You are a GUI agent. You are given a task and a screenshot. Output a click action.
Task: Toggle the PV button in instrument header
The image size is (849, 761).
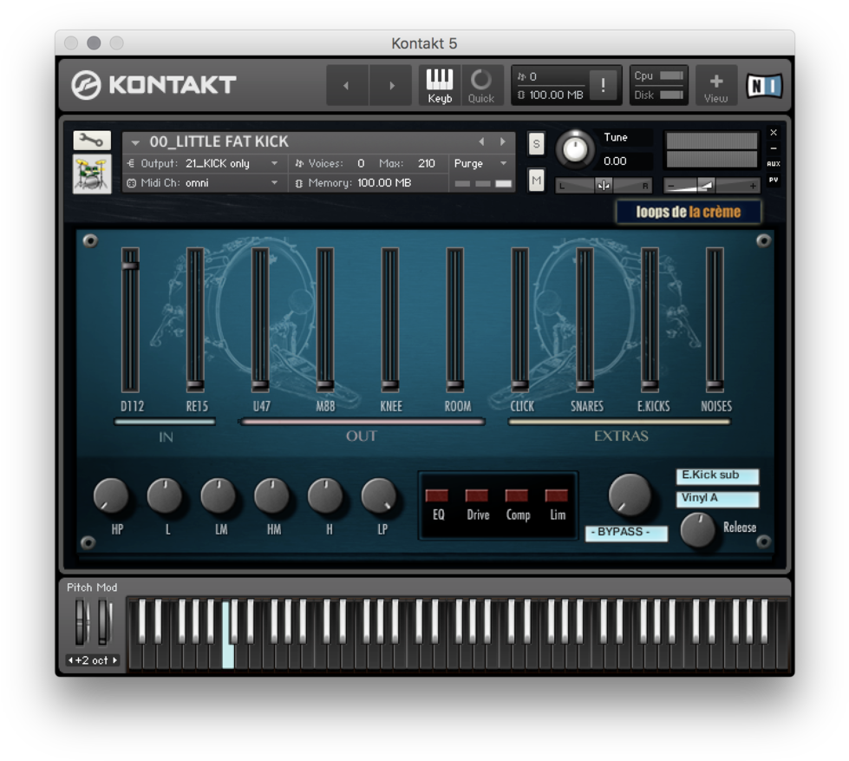tap(774, 180)
